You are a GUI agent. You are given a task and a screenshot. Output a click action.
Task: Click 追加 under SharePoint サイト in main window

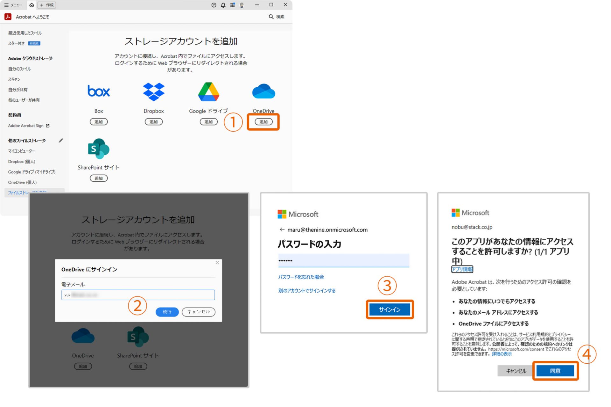pos(99,178)
